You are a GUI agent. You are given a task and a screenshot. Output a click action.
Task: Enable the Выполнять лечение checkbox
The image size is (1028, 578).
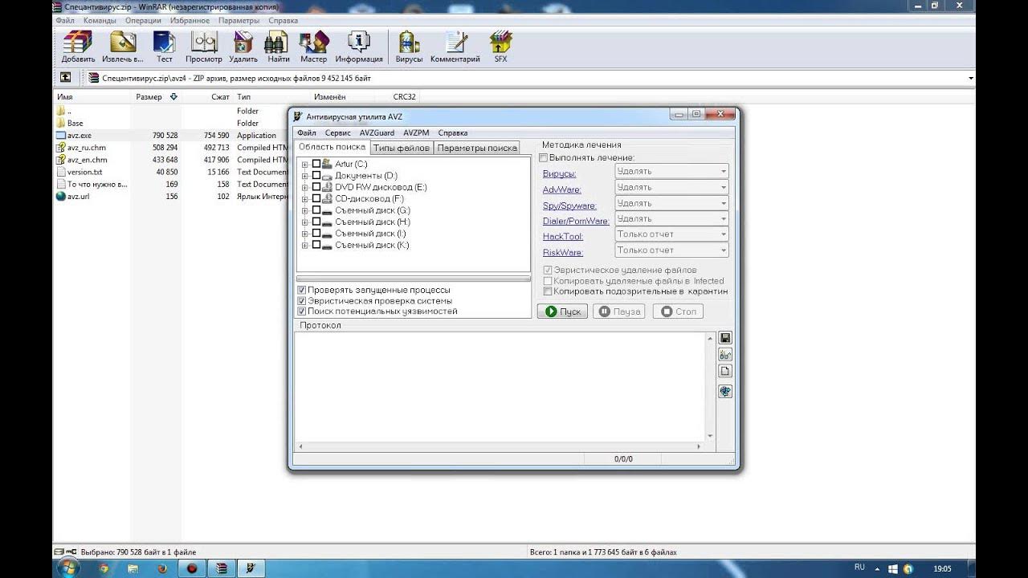point(544,158)
